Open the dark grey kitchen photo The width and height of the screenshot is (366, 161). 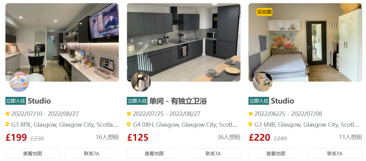(x=184, y=42)
